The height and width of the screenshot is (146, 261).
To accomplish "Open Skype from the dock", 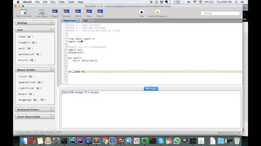I will coord(161,141).
